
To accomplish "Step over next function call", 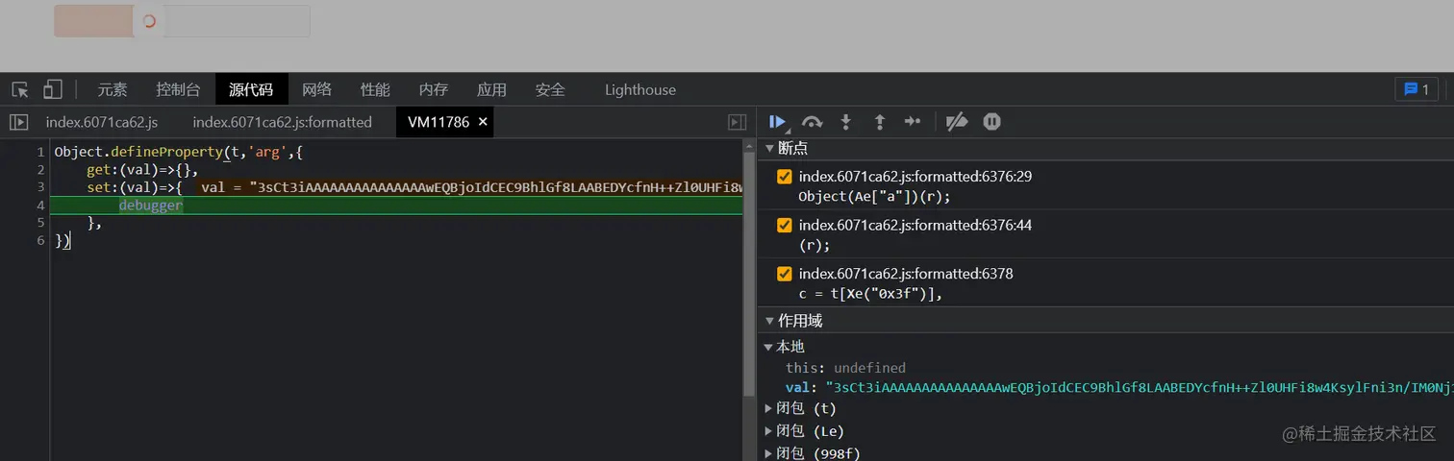I will point(813,122).
